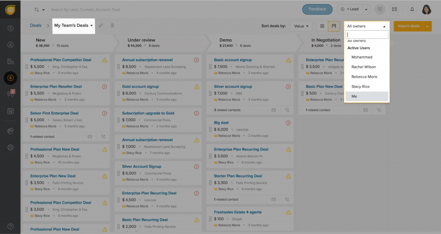Click Century Communications on Gold account signup
Viewport: 441px width, 234px height.
pos(163,94)
